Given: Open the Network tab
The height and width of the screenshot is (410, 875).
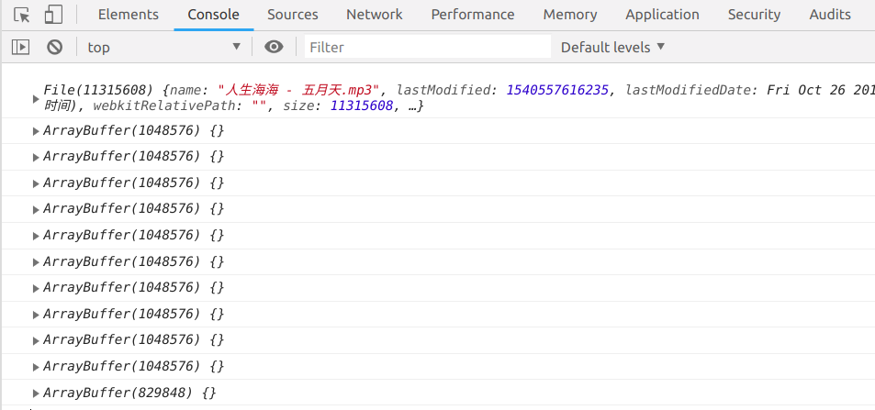Looking at the screenshot, I should coord(375,15).
